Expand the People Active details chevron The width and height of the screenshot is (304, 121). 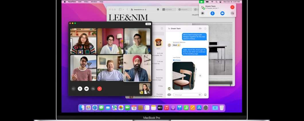(x=218, y=8)
